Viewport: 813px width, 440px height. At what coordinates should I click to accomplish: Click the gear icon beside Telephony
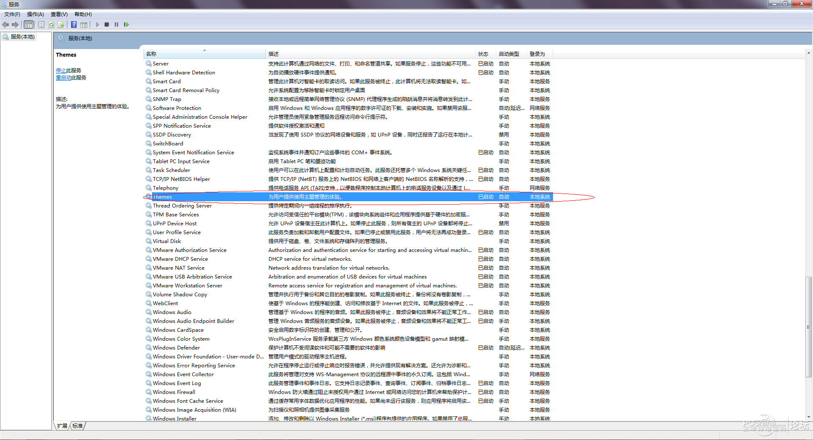(x=149, y=188)
